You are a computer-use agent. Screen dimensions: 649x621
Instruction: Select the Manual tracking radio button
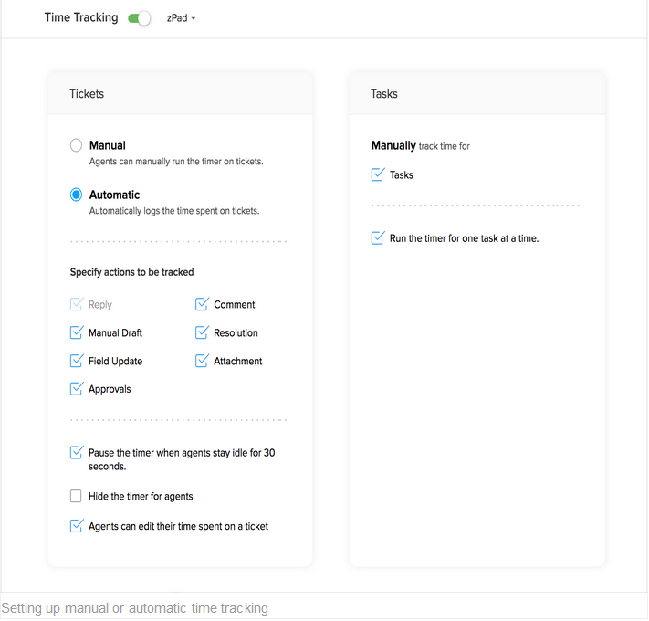pos(77,146)
